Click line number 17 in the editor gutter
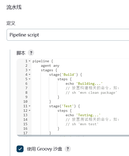Image resolution: width=129 pixels, height=156 pixels. [x=25, y=133]
